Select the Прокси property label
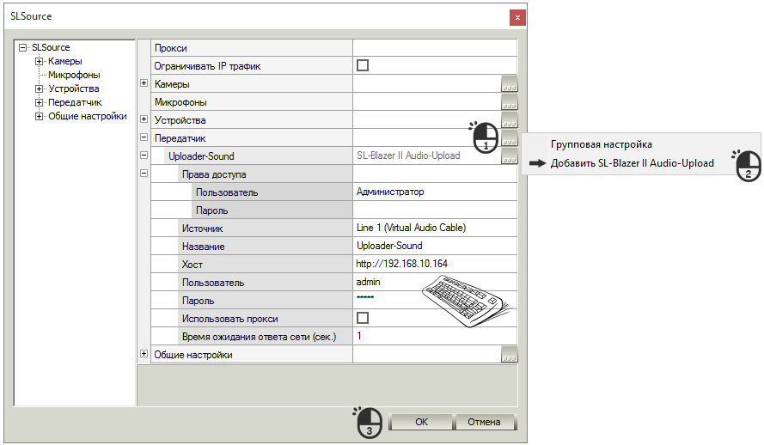Image resolution: width=764 pixels, height=445 pixels. pyautogui.click(x=170, y=48)
